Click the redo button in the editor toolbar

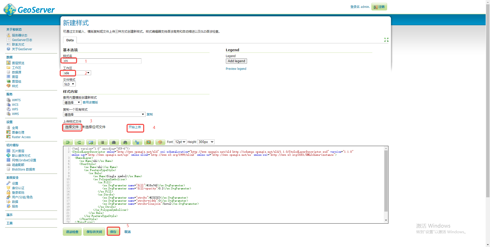point(79,142)
